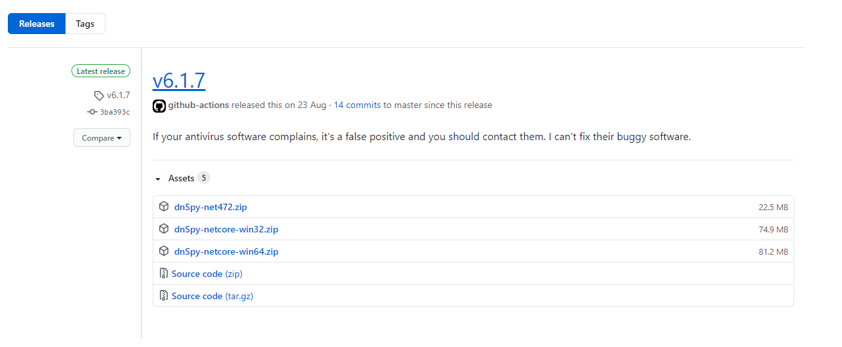Viewport: 842px width, 347px height.
Task: Click the package icon for dnSpy-net472.zip
Action: tap(164, 207)
